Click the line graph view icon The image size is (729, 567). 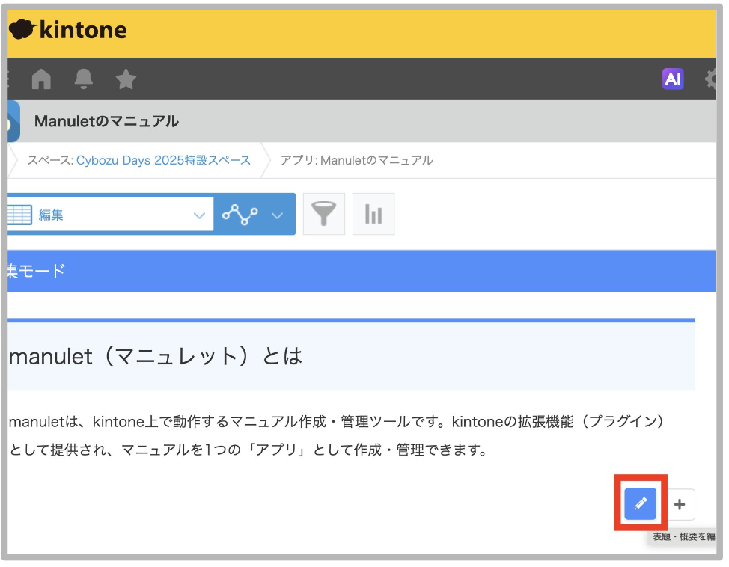[x=240, y=215]
